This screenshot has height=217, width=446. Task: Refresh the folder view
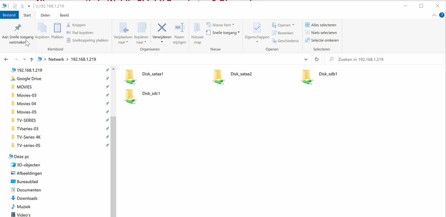pyautogui.click(x=317, y=60)
